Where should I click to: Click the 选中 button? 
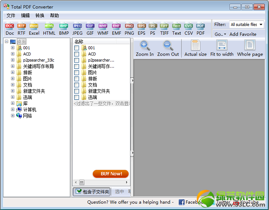[119, 192]
